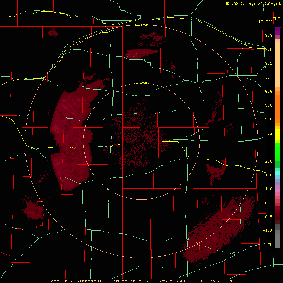Viewport: 283px width, 283px height.
Task: Select the 2.6 value on the color scale
Action: click(269, 161)
